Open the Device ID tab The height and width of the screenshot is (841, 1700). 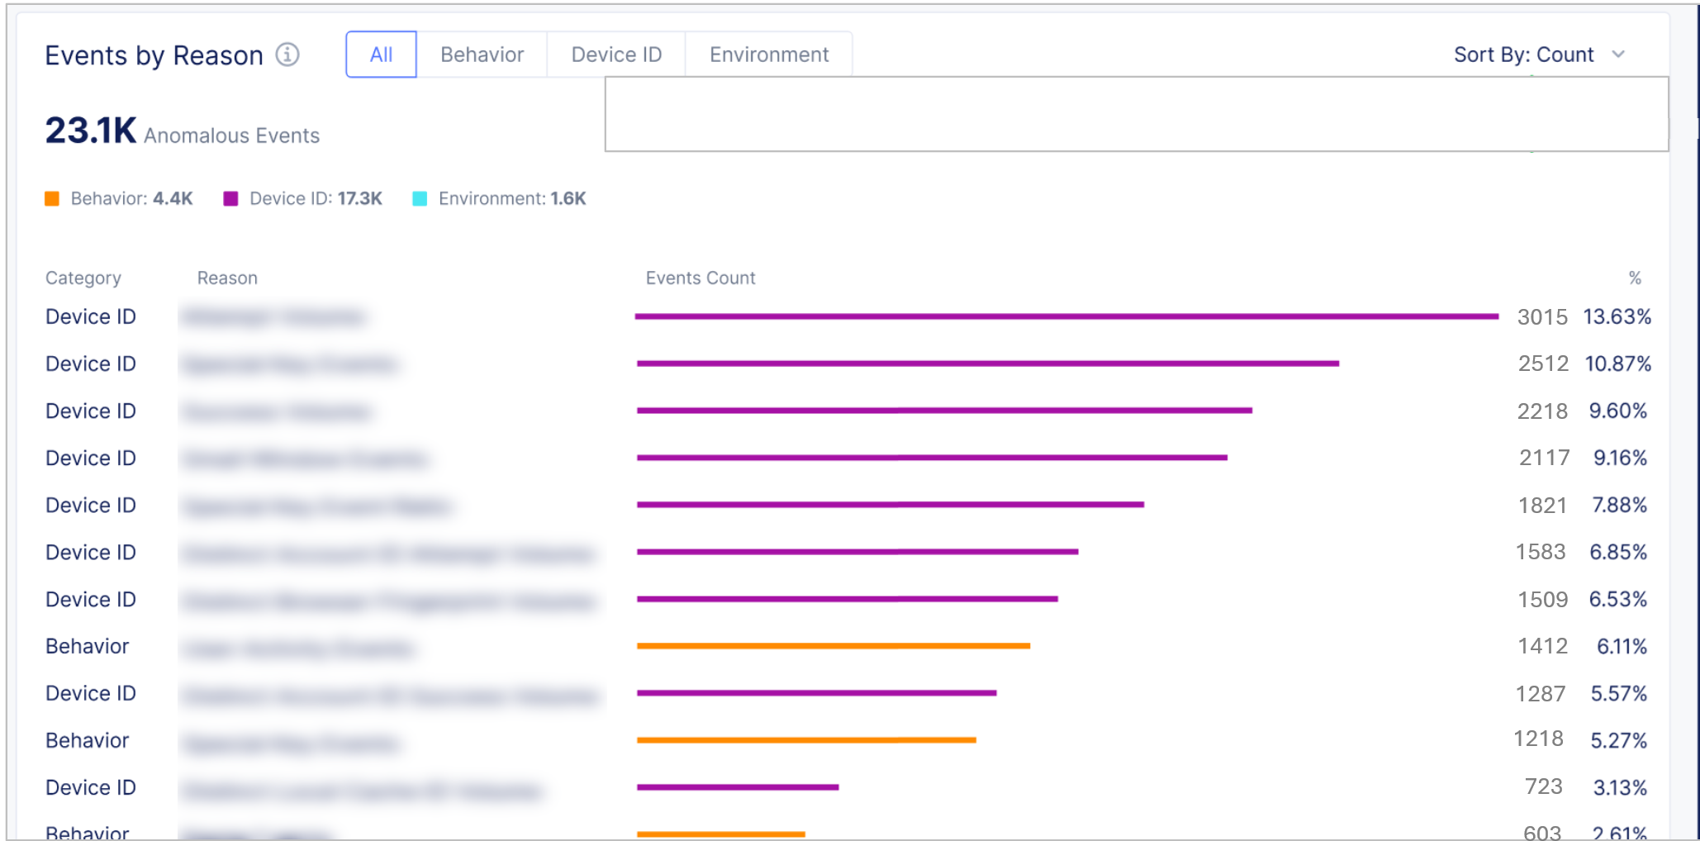(x=616, y=55)
